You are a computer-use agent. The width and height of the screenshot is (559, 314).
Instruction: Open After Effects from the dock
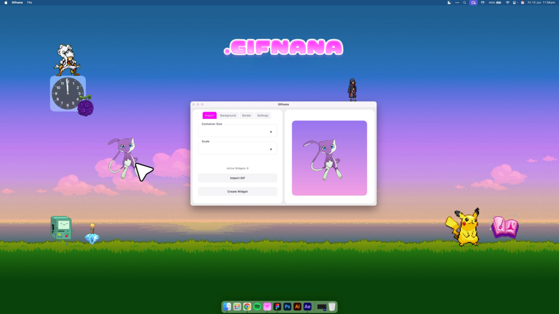coord(307,307)
